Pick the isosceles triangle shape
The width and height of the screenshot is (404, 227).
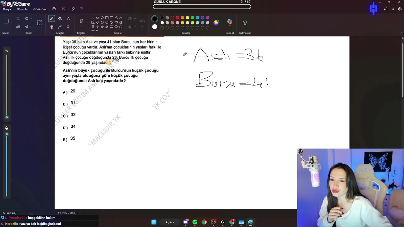click(121, 18)
